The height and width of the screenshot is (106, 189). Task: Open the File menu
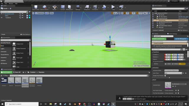(x=2, y=4)
